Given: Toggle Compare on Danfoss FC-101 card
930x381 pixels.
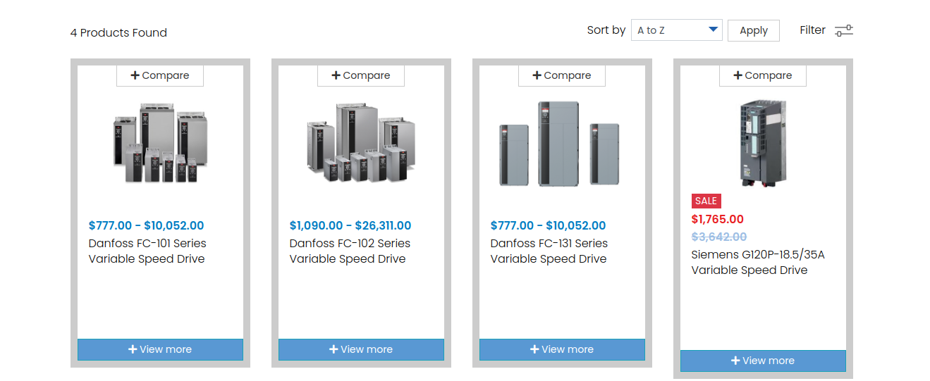Looking at the screenshot, I should point(160,75).
